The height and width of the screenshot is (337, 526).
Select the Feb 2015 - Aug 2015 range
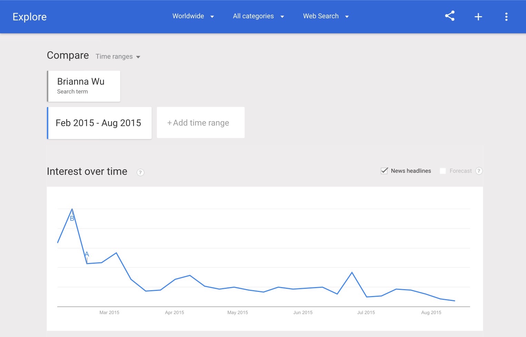(99, 123)
